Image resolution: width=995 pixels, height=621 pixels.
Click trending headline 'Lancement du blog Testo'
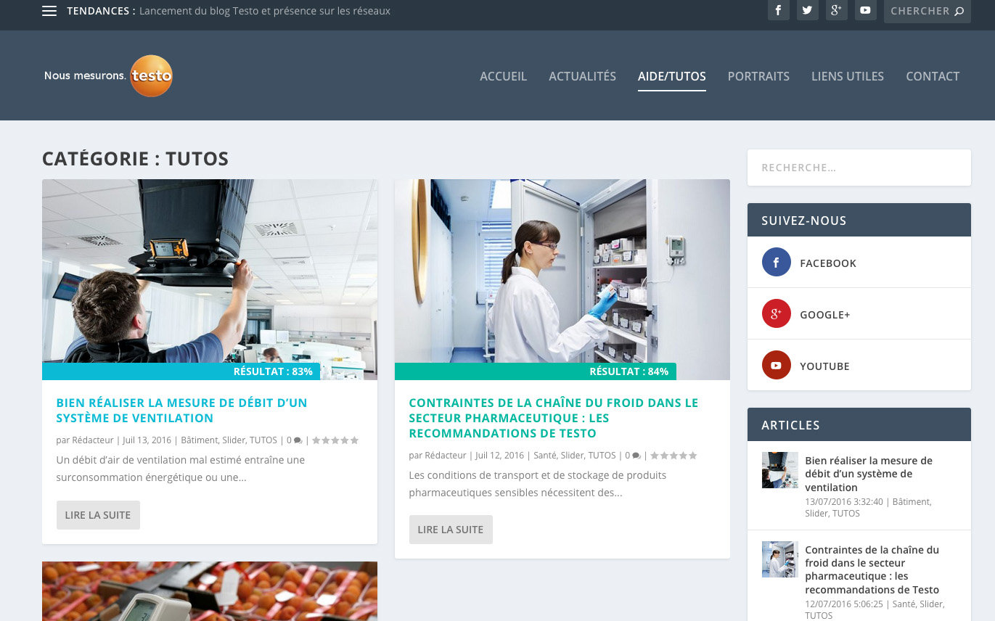265,11
